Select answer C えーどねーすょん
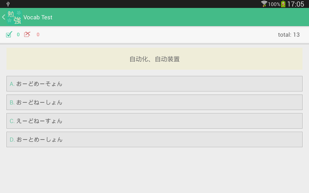 point(154,121)
